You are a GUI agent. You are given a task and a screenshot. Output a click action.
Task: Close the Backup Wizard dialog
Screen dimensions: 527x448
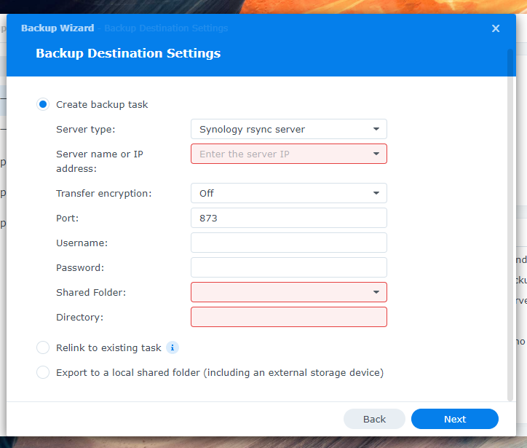[x=496, y=28]
